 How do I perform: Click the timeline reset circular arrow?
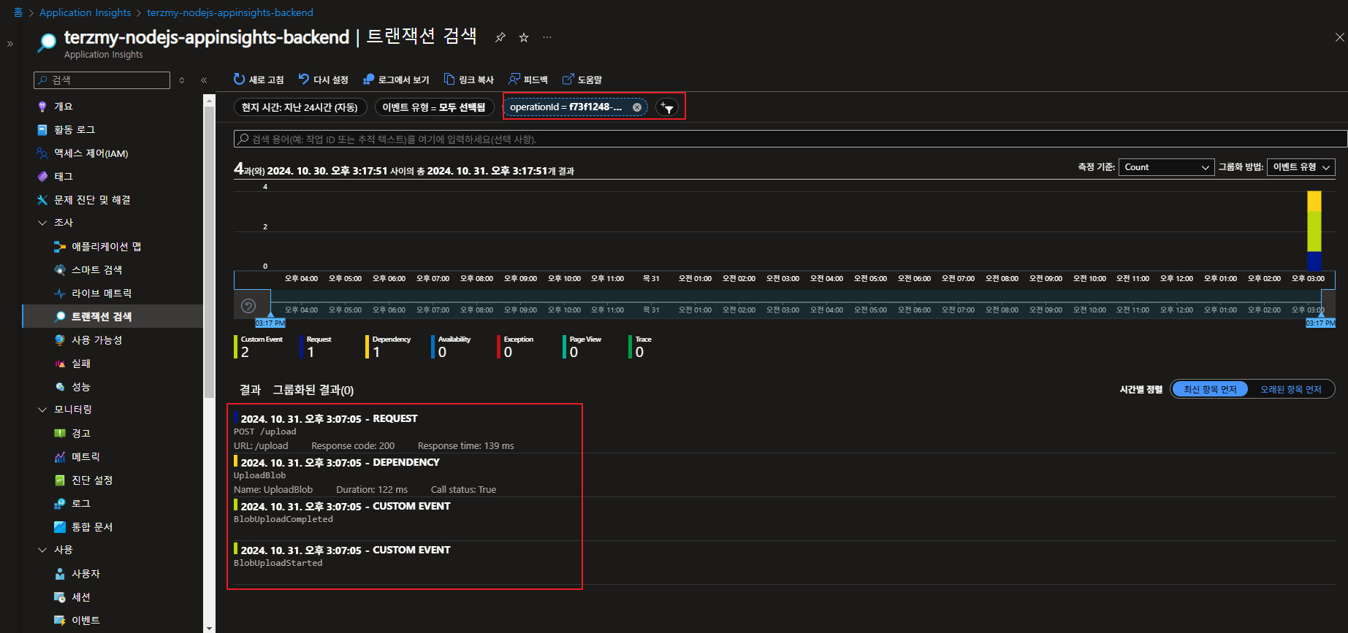[x=248, y=306]
